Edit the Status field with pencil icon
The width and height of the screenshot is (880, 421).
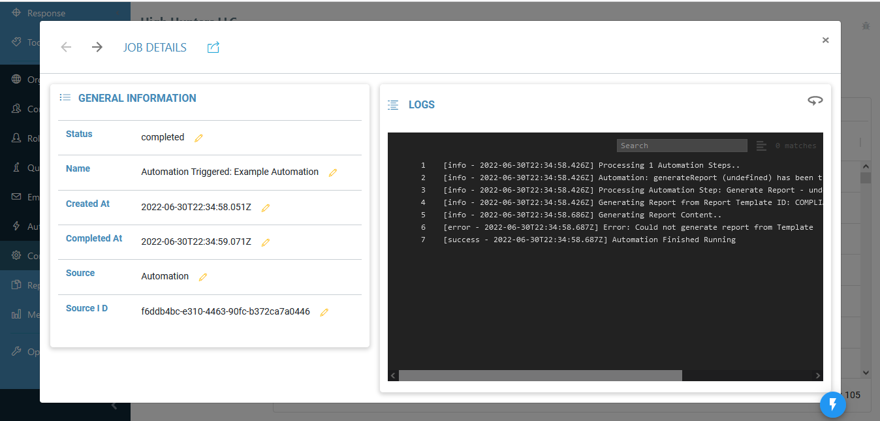[199, 138]
